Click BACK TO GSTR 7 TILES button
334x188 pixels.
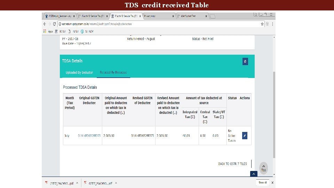tap(232, 164)
